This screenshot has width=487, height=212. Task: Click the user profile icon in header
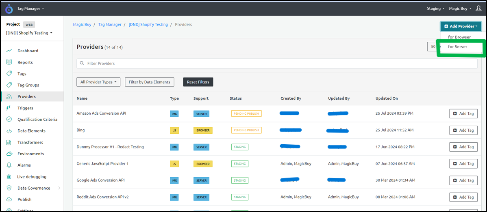point(478,9)
